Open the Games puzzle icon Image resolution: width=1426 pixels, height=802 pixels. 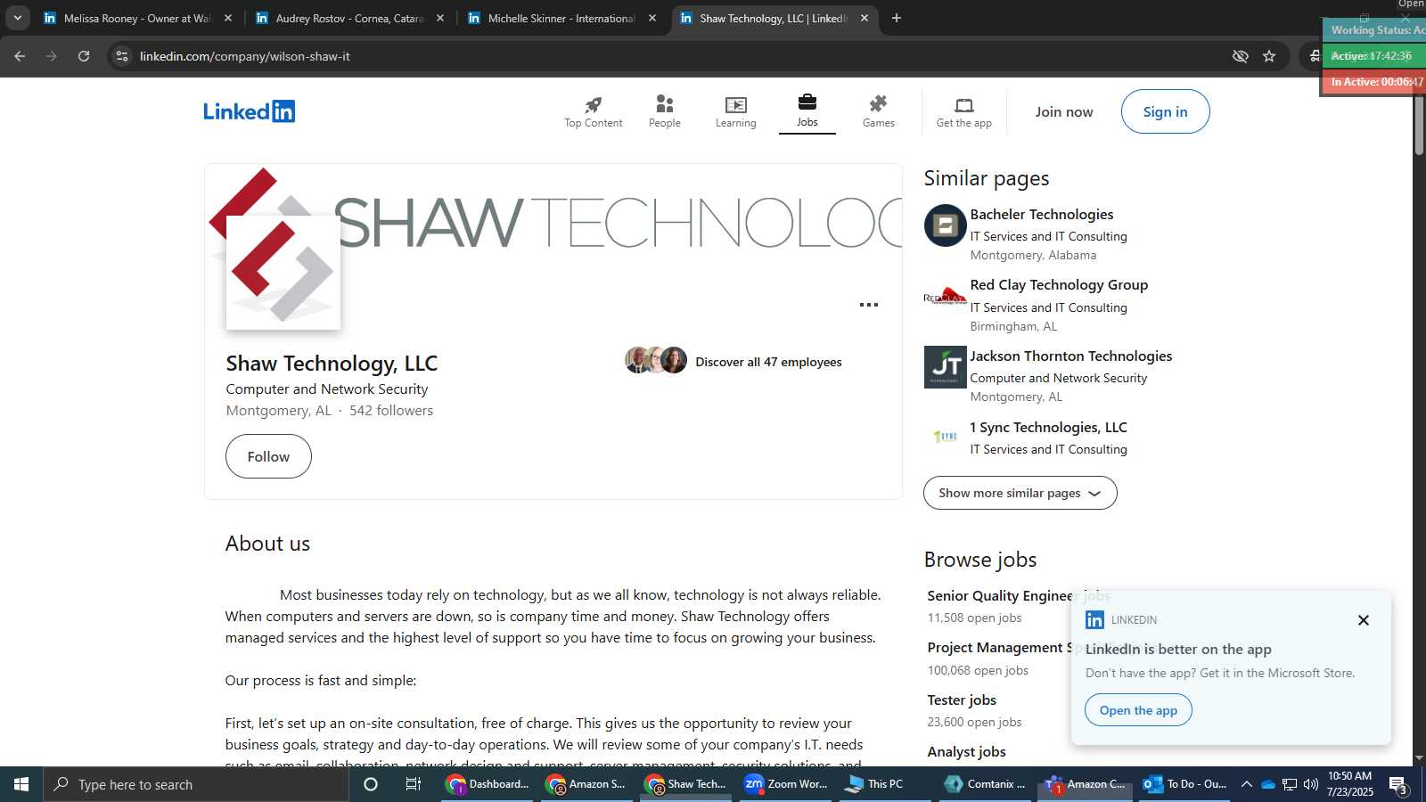tap(878, 111)
